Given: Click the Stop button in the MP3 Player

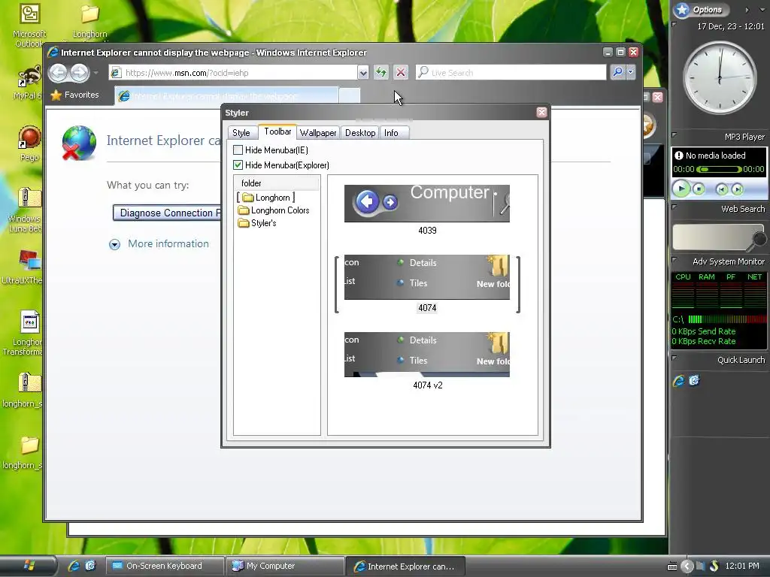Looking at the screenshot, I should click(699, 189).
